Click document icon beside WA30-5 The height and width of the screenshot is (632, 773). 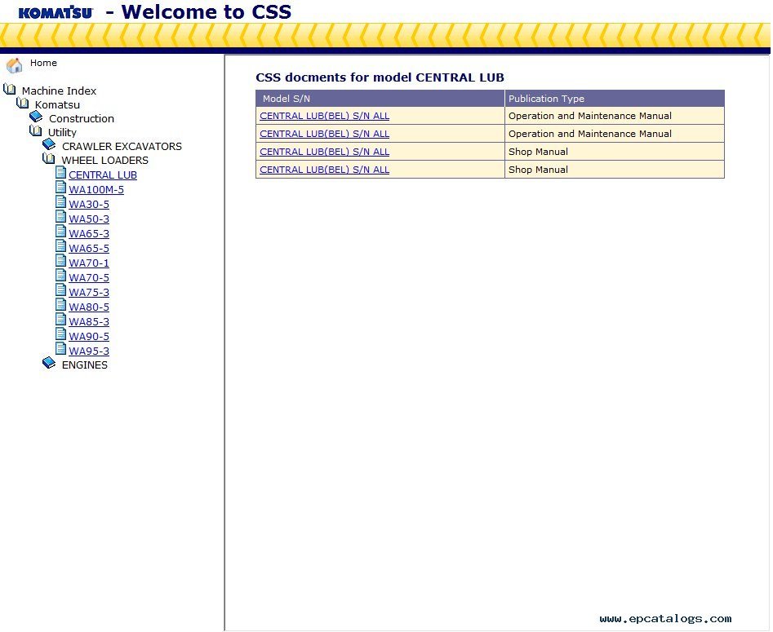click(x=60, y=202)
